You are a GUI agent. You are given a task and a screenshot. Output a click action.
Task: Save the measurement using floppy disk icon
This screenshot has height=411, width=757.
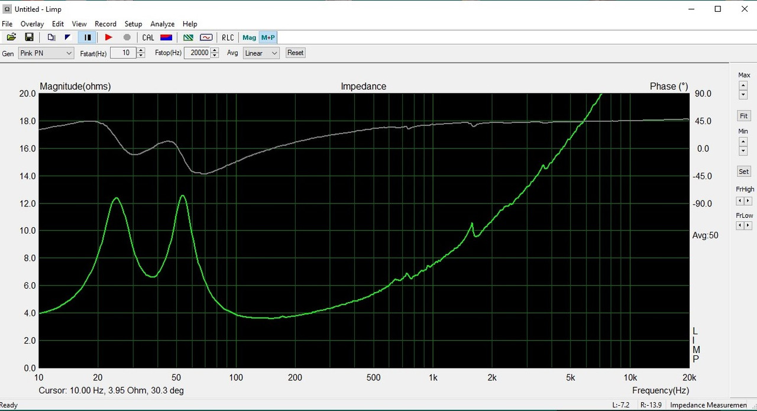tap(29, 37)
